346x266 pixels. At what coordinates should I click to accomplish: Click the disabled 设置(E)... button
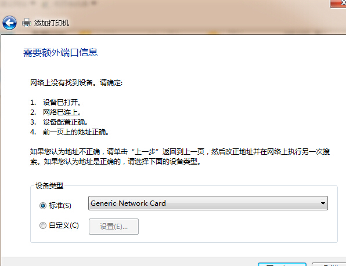pyautogui.click(x=114, y=227)
